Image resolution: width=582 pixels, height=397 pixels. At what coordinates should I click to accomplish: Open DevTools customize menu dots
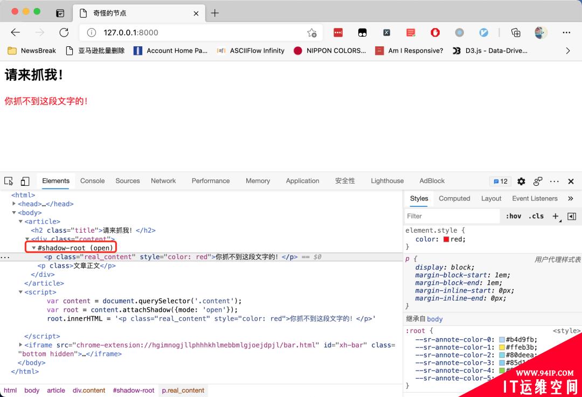(554, 181)
